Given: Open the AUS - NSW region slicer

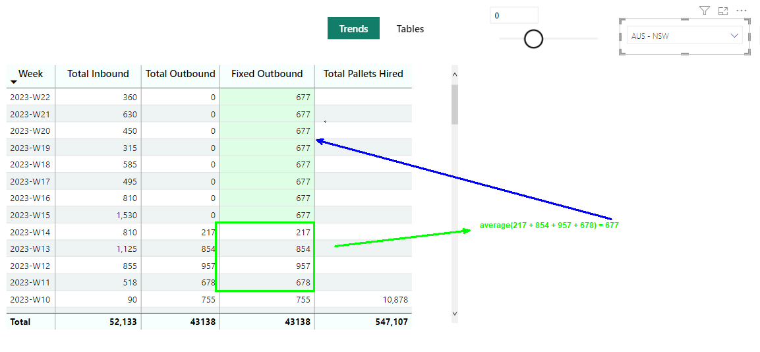Looking at the screenshot, I should (684, 36).
